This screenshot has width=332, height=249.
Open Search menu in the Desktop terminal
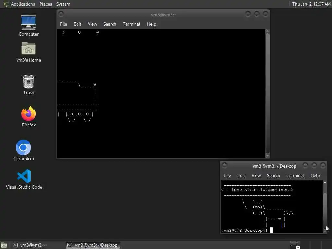[273, 175]
